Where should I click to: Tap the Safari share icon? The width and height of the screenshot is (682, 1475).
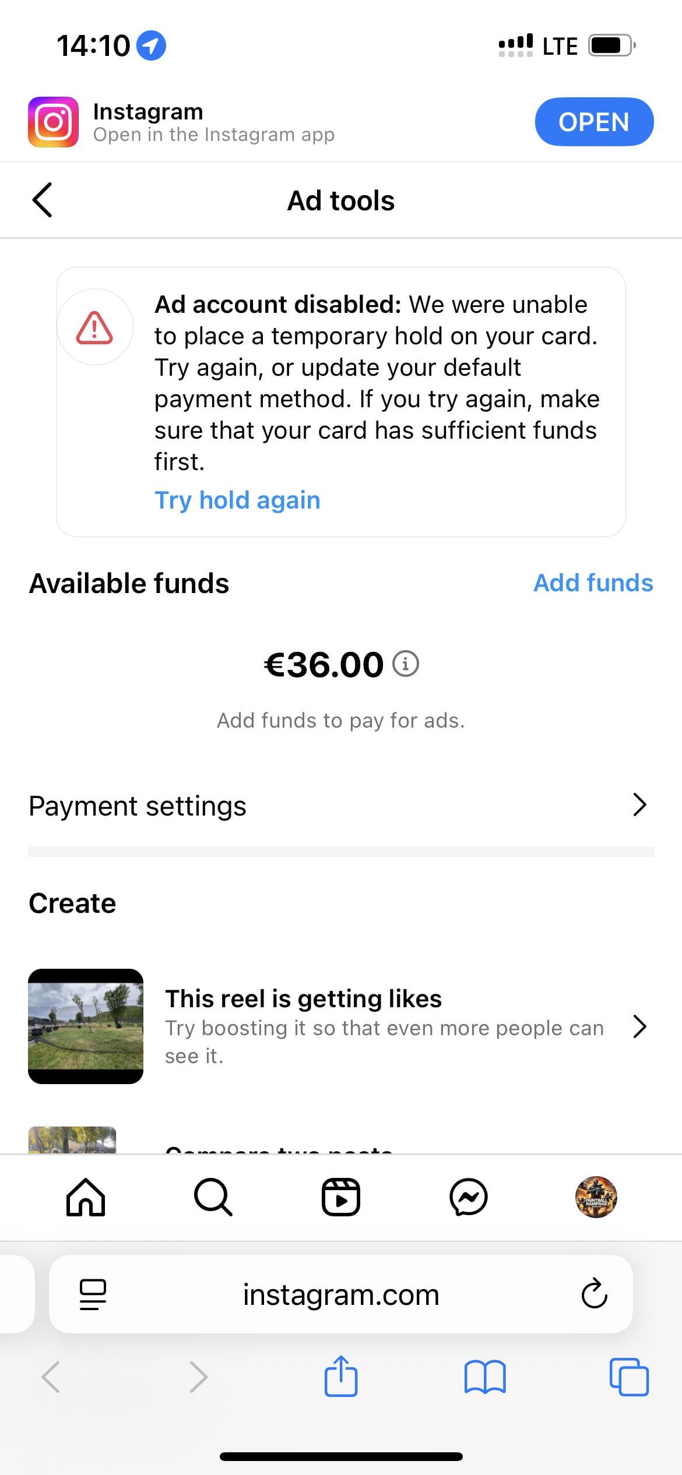pyautogui.click(x=341, y=1377)
